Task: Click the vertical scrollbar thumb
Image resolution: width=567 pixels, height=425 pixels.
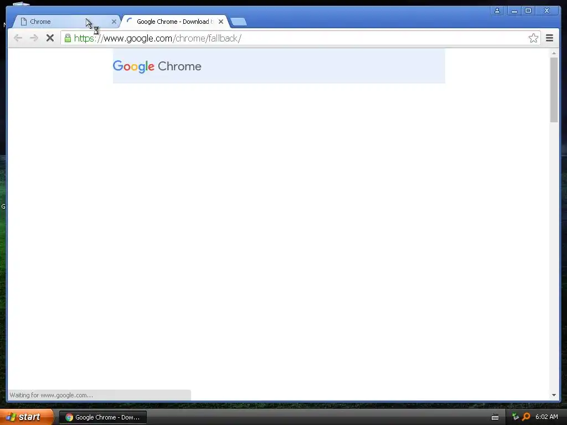Action: tap(554, 90)
